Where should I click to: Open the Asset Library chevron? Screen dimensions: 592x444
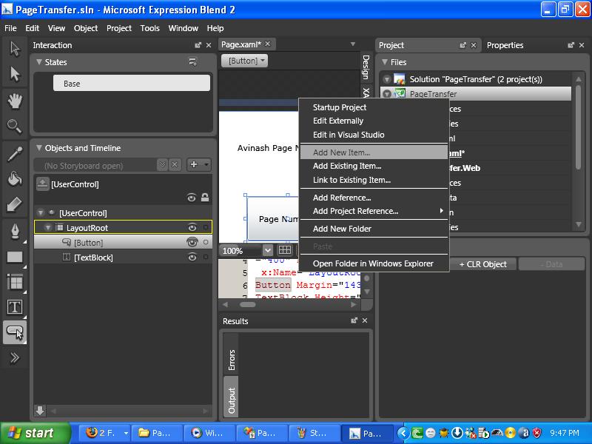pos(15,357)
